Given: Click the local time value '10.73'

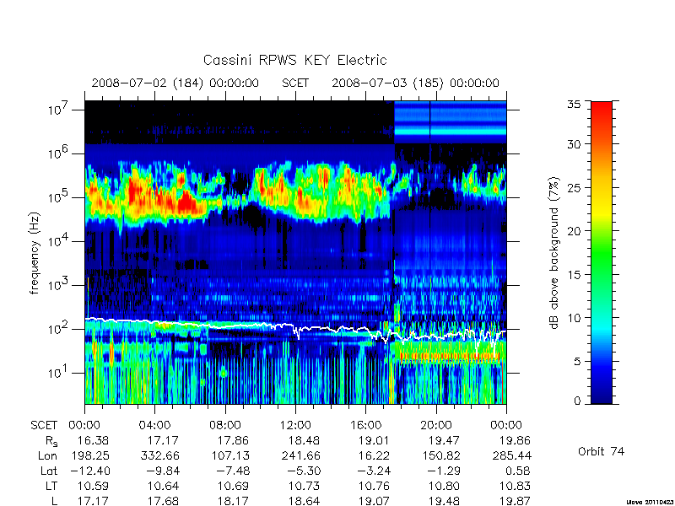Looking at the screenshot, I should point(304,486).
